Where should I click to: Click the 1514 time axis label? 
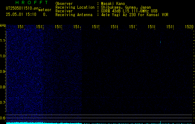coord(77,27)
